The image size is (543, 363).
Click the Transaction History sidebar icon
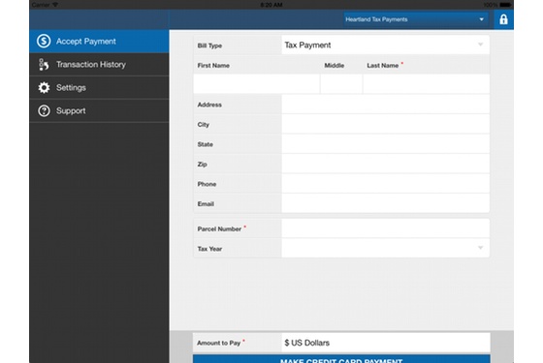pos(44,64)
